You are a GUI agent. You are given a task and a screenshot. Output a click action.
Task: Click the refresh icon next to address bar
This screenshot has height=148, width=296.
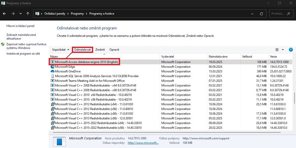261,14
